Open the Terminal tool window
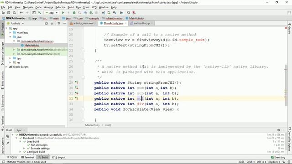This screenshot has height=164, width=292. point(28,157)
